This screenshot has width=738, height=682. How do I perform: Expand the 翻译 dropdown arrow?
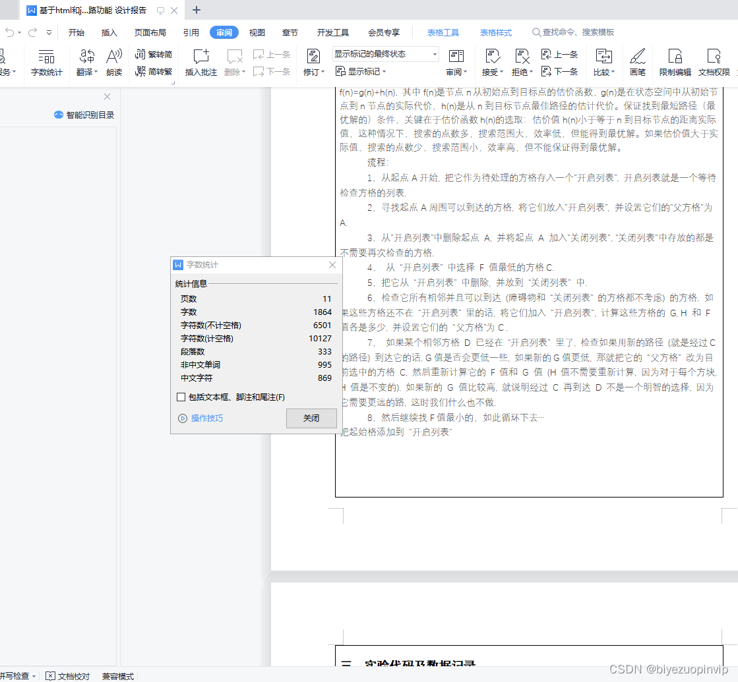click(x=96, y=72)
